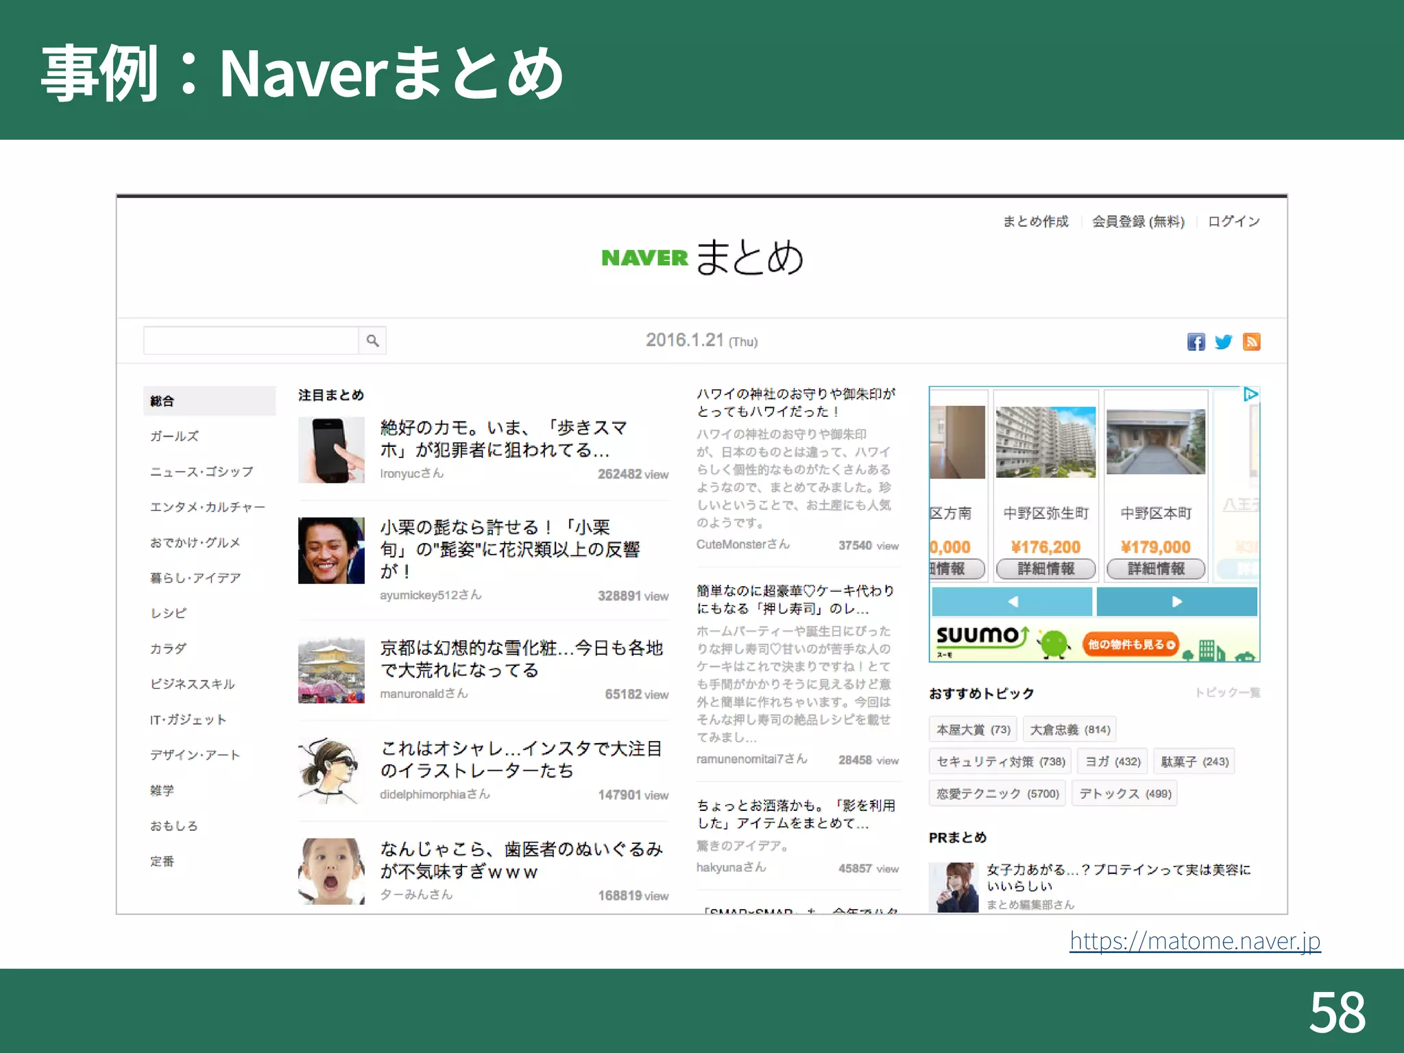This screenshot has width=1404, height=1053.
Task: Click the Ironyucさん author name
Action: [411, 474]
